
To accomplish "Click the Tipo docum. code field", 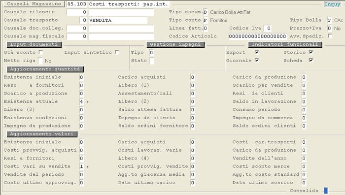I will [205, 12].
